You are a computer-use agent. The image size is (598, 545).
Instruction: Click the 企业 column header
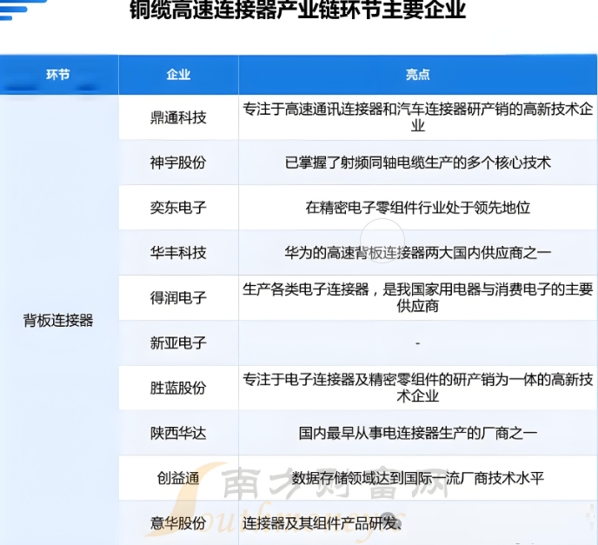(x=178, y=75)
